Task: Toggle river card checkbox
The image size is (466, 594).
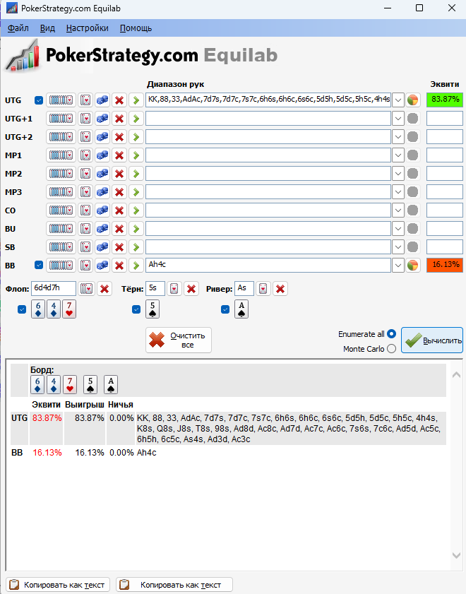Action: [x=225, y=309]
